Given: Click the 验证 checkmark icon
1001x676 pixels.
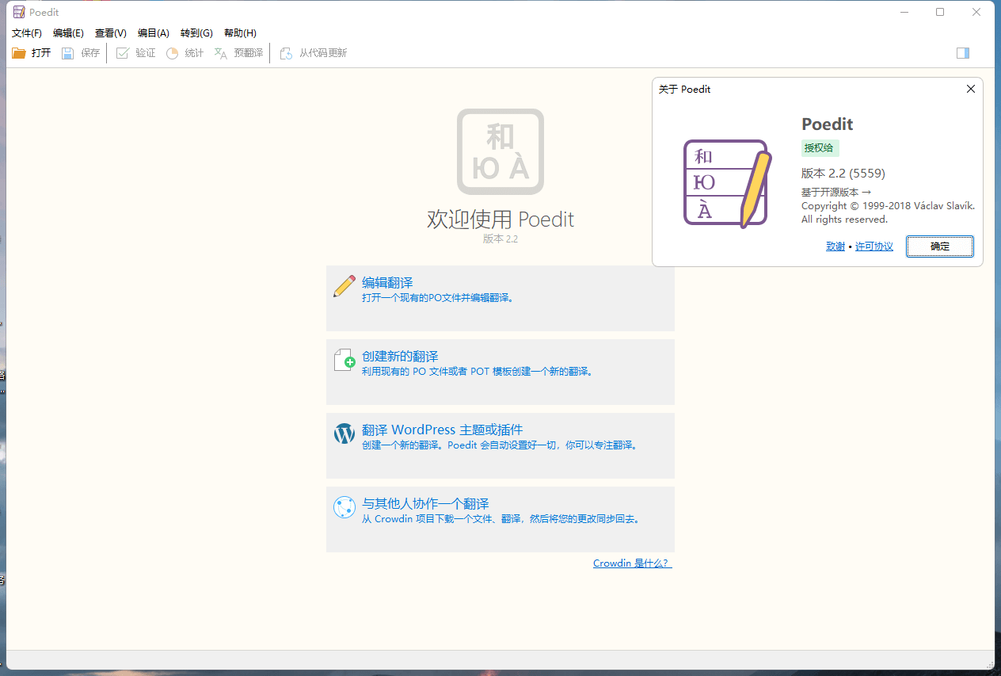Looking at the screenshot, I should click(122, 53).
